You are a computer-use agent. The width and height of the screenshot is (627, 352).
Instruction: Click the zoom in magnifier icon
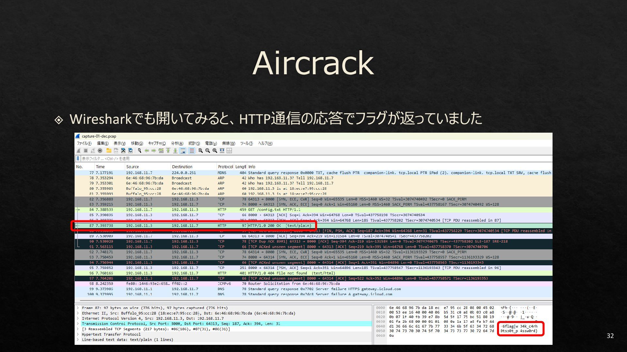201,151
